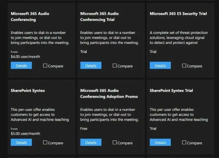Screen dimensions: 219x158
Task: Click Details on the $5.00 SharePoint Syntex card
Action: pyautogui.click(x=21, y=143)
